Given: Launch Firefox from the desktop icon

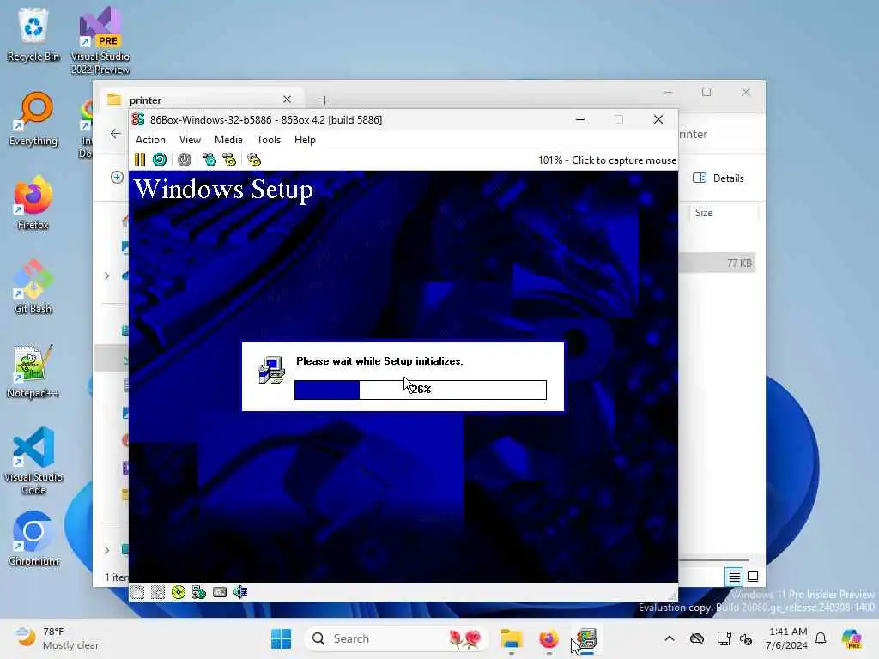Looking at the screenshot, I should pyautogui.click(x=33, y=203).
